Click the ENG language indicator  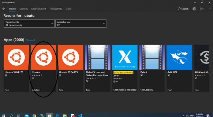pos(192,116)
